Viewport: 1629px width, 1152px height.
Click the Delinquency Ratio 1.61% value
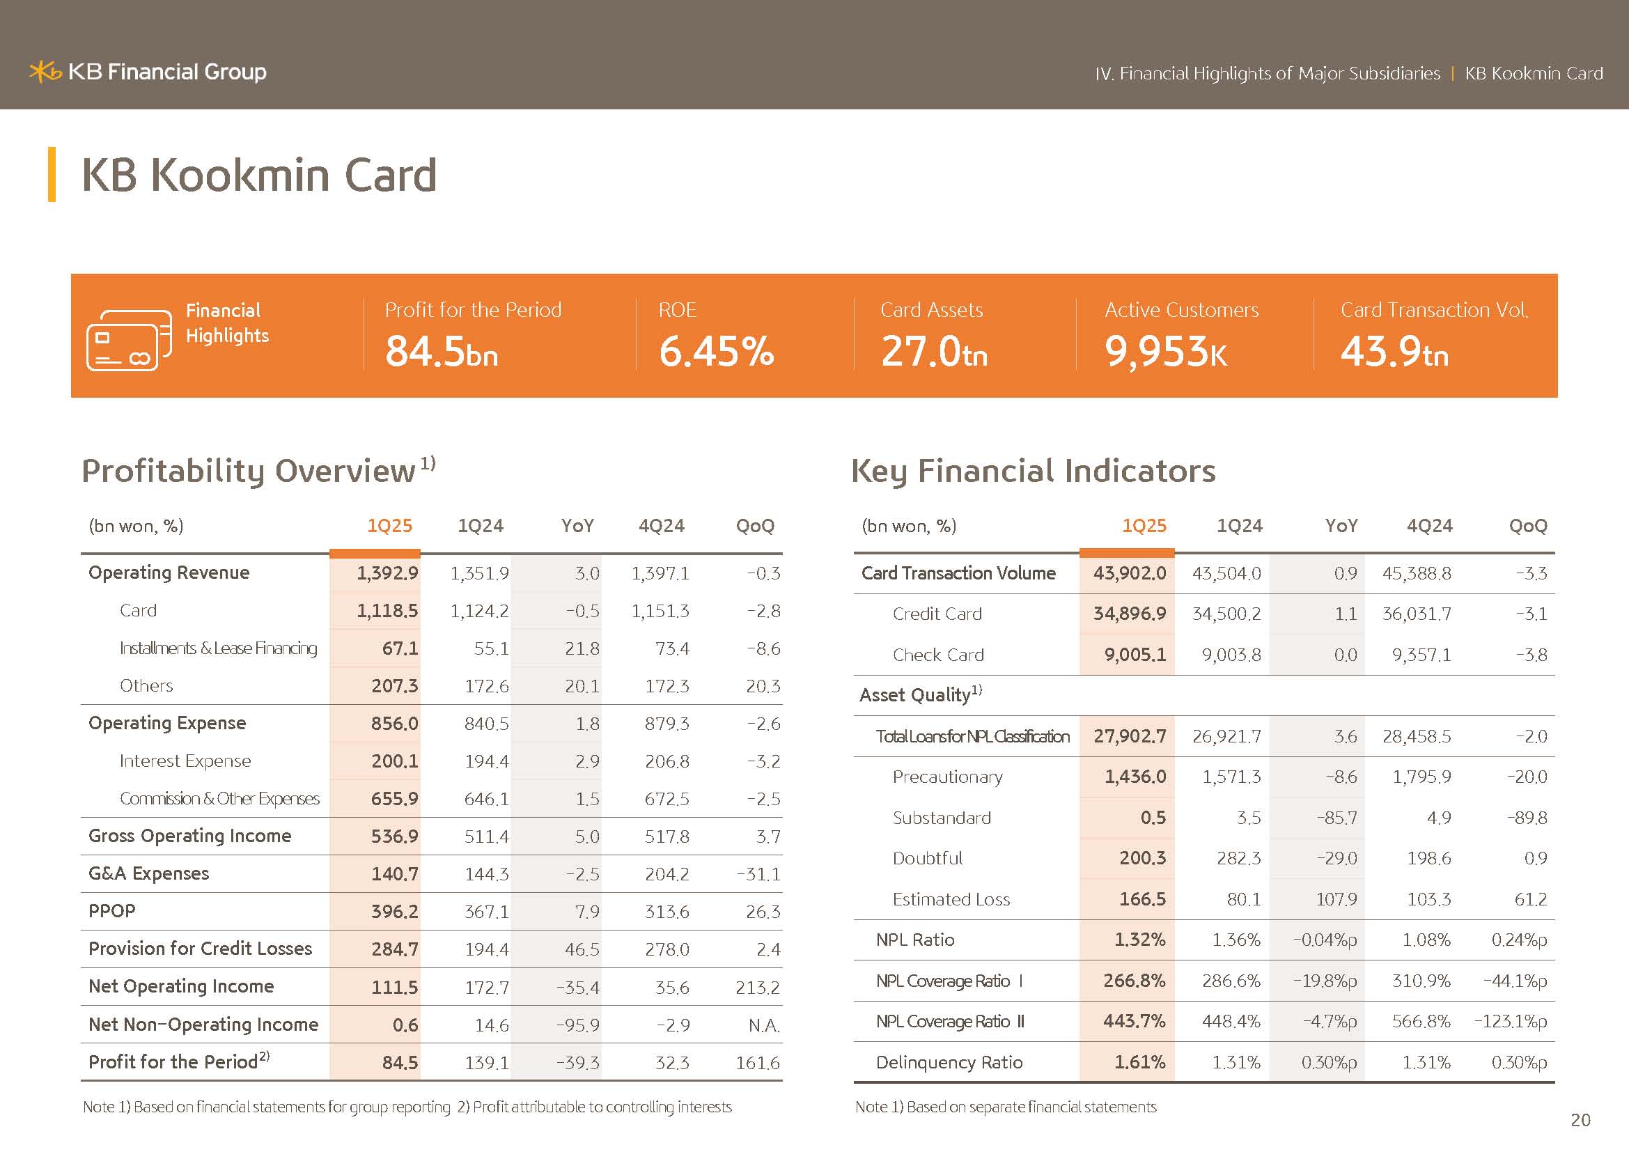[x=1139, y=1062]
